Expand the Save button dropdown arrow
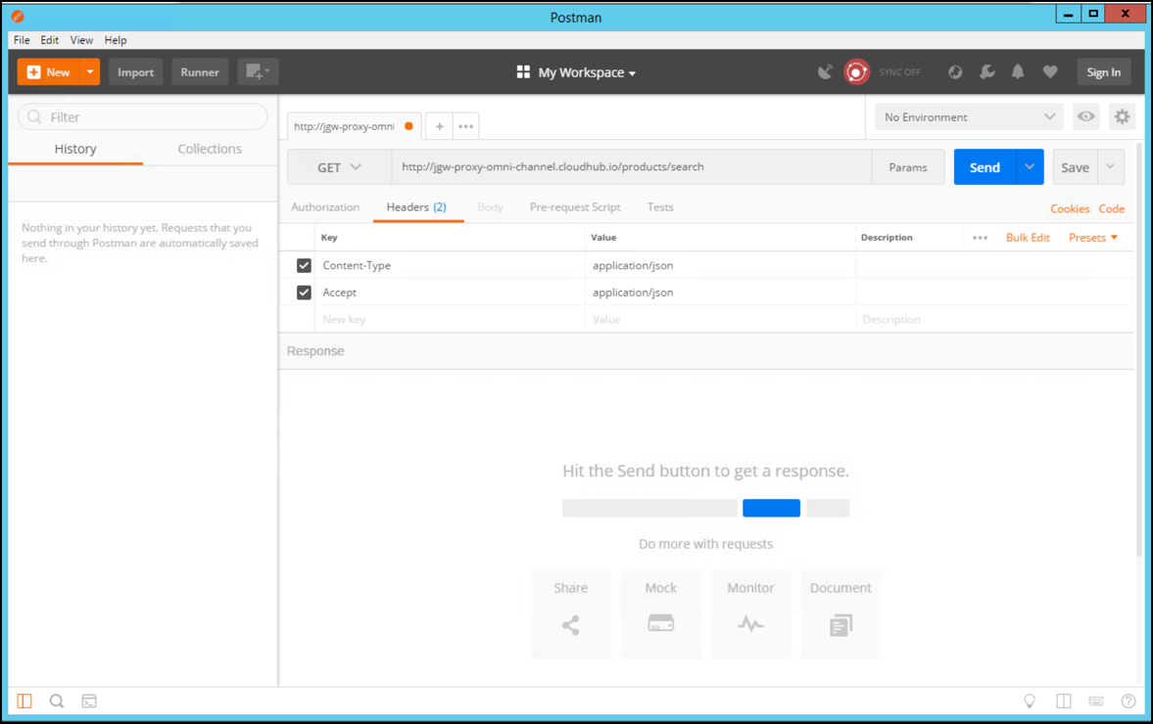Viewport: 1153px width, 724px height. (x=1110, y=167)
